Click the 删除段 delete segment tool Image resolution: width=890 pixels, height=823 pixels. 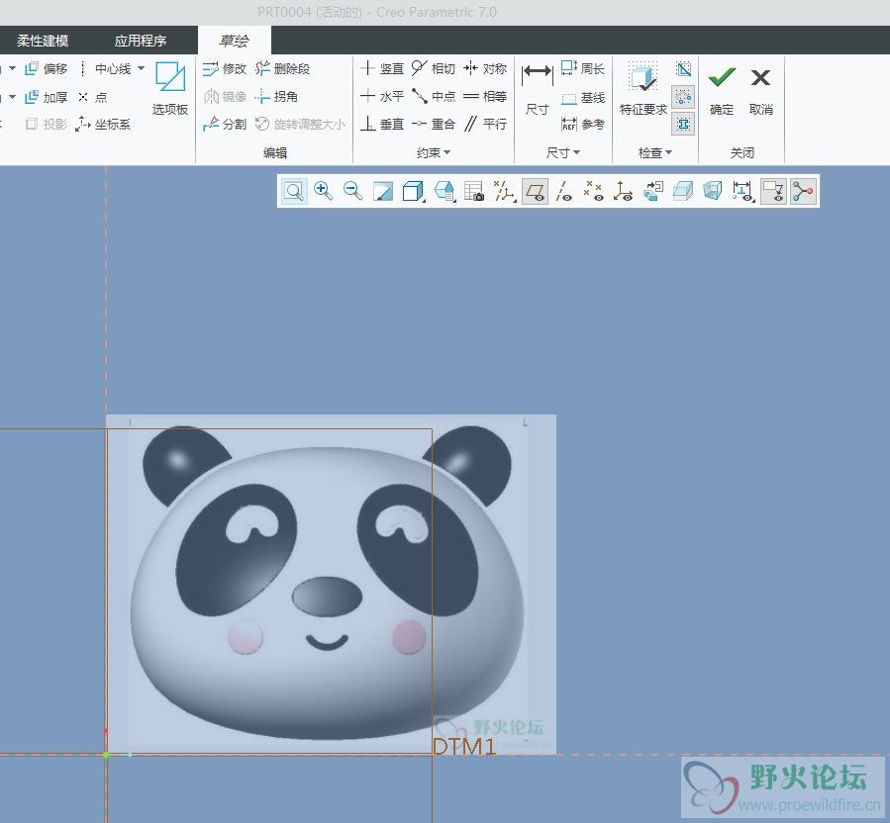tap(282, 69)
